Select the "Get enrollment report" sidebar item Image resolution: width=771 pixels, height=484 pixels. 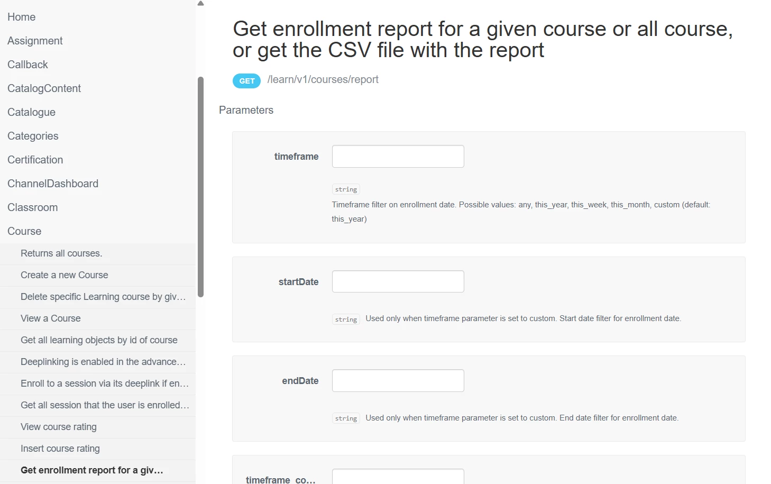(x=92, y=470)
